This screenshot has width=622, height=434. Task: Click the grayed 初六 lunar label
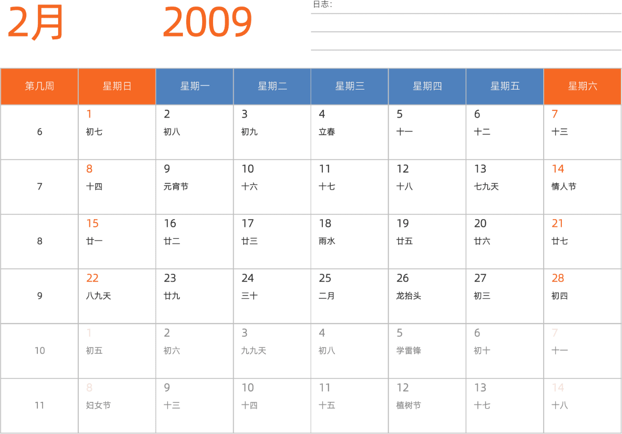pos(172,351)
